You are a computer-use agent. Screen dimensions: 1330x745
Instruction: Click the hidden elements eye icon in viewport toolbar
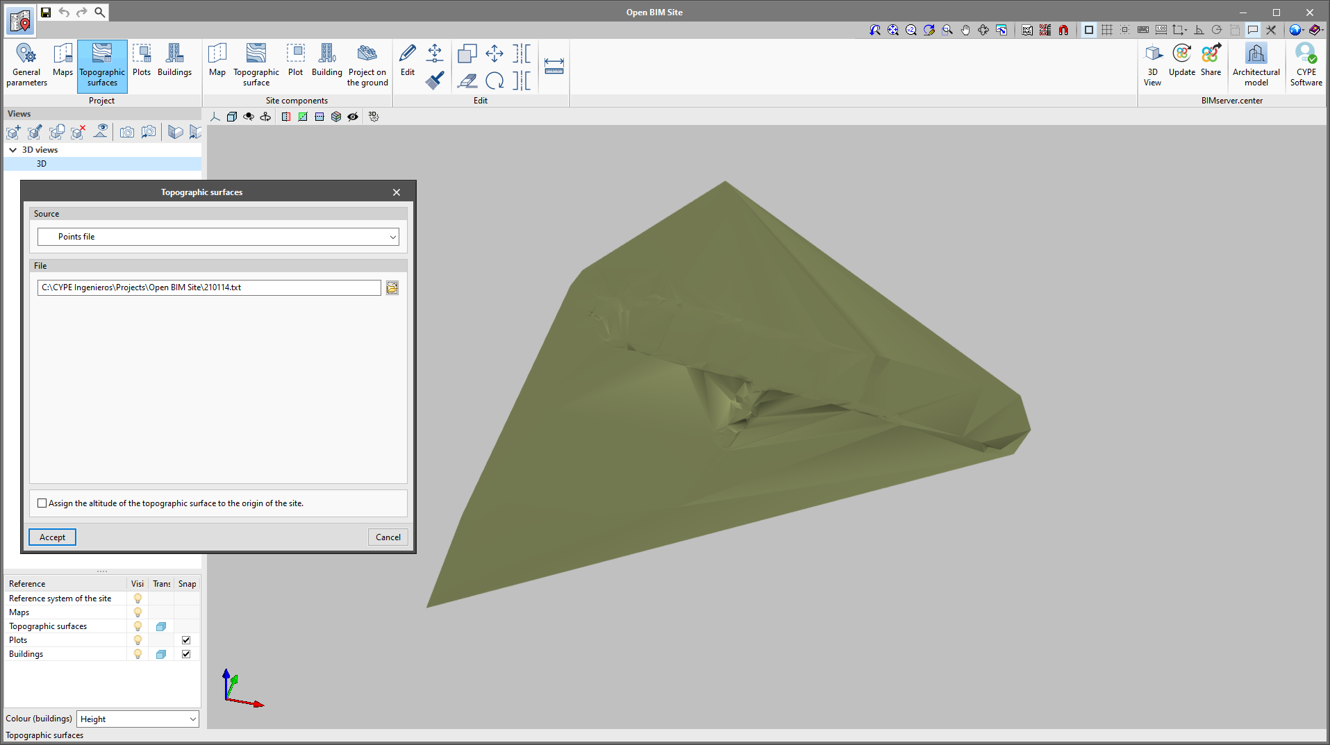pos(353,117)
